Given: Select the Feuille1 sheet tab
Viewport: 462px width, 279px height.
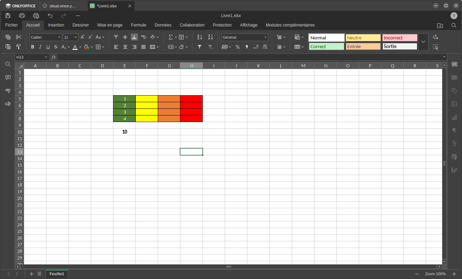Looking at the screenshot, I should (57, 274).
